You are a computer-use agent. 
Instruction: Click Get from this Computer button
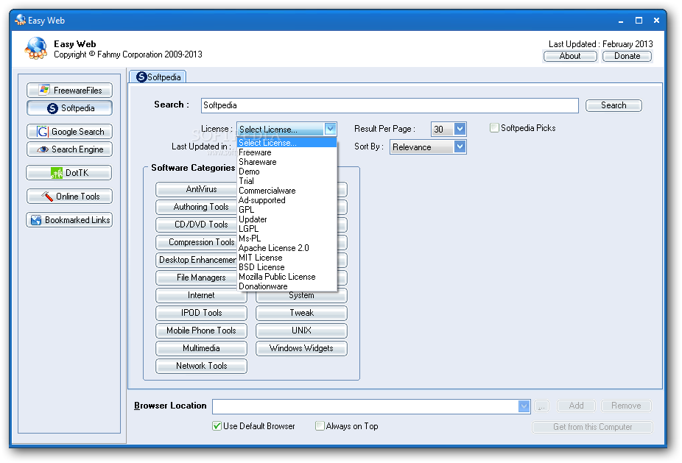coord(592,428)
